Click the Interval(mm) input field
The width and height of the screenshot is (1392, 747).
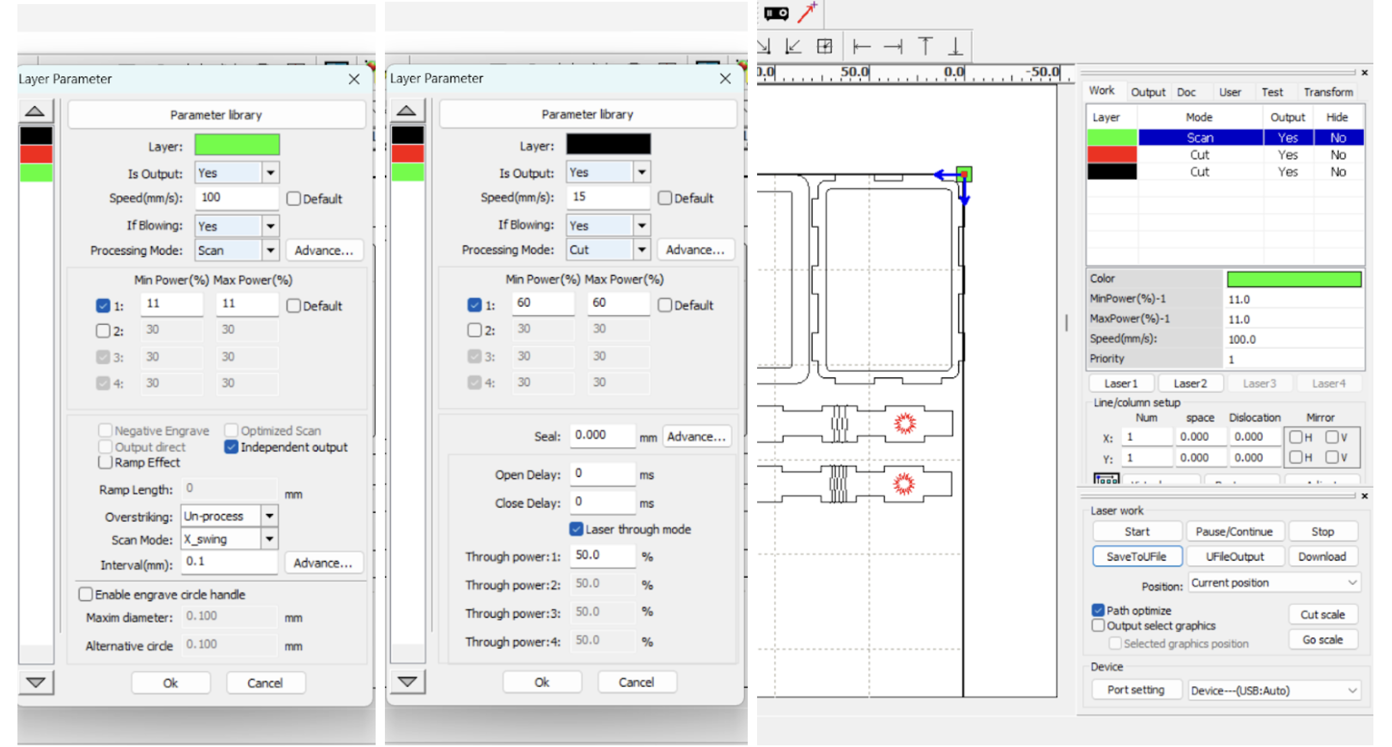(x=229, y=562)
